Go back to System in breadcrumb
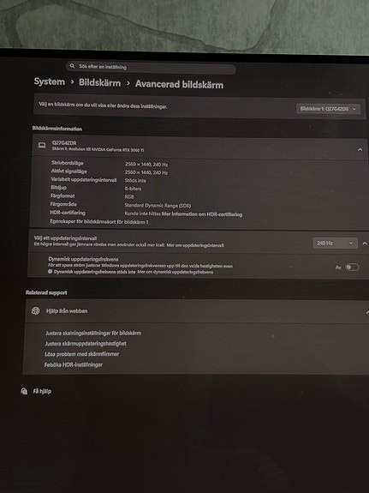This screenshot has height=493, width=369. (x=50, y=81)
